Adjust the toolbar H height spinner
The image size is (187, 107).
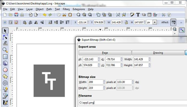145,22
